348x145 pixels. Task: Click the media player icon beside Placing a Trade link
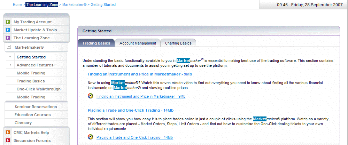(90, 137)
